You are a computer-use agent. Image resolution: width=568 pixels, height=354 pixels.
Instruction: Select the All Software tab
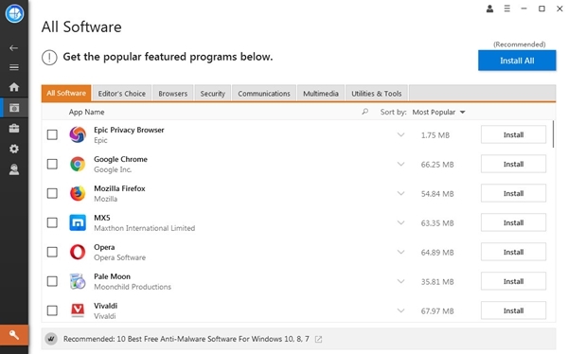tap(66, 93)
